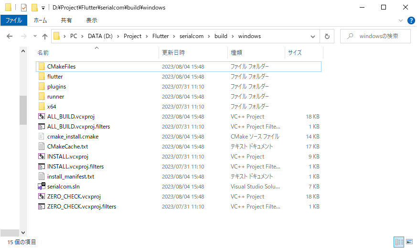
Task: Select the CMakeCache.txt file name
Action: pyautogui.click(x=67, y=147)
